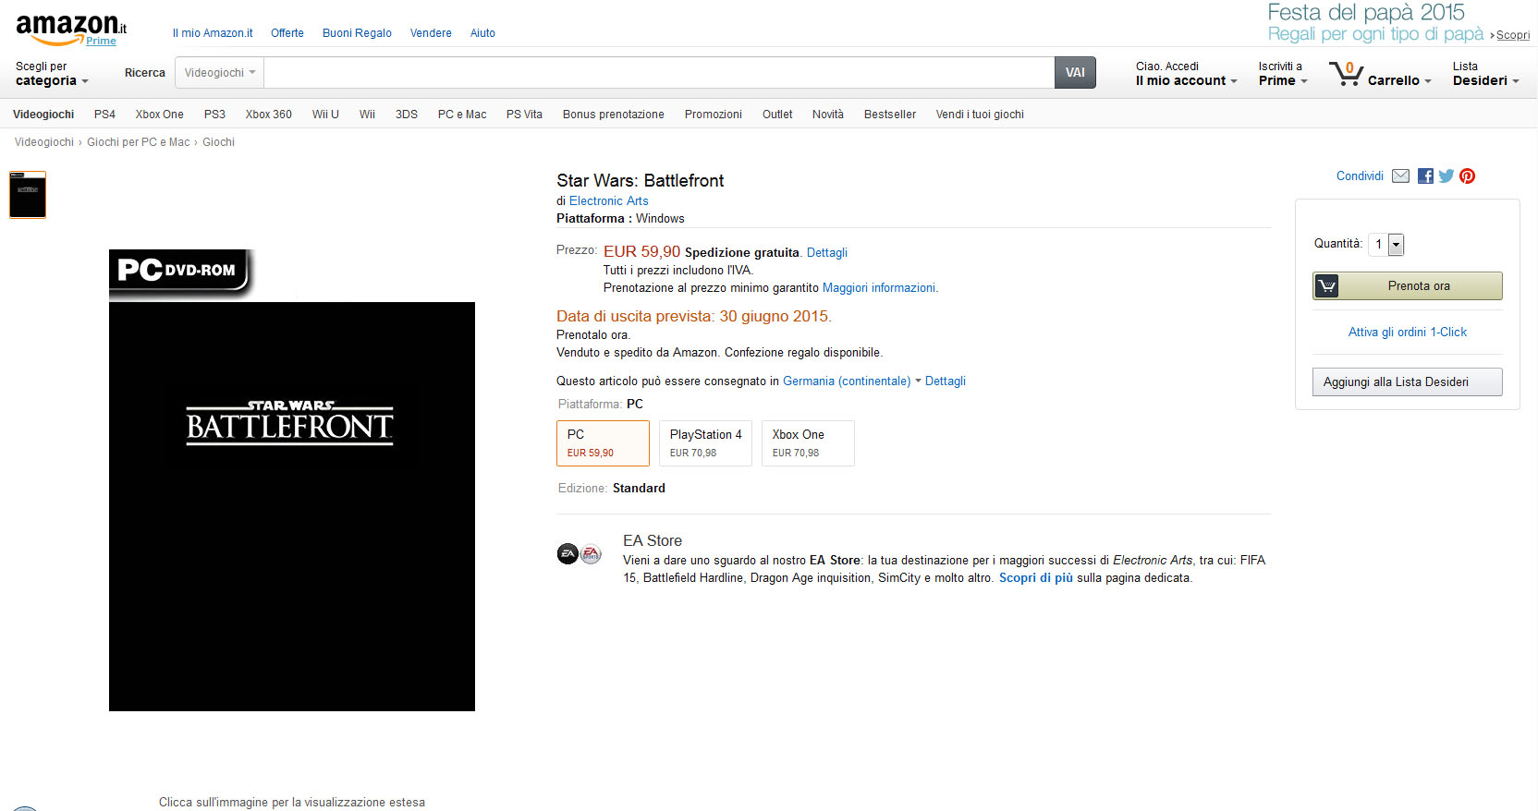Click the Prenota ora button
Viewport: 1538px width, 811px height.
tap(1408, 286)
